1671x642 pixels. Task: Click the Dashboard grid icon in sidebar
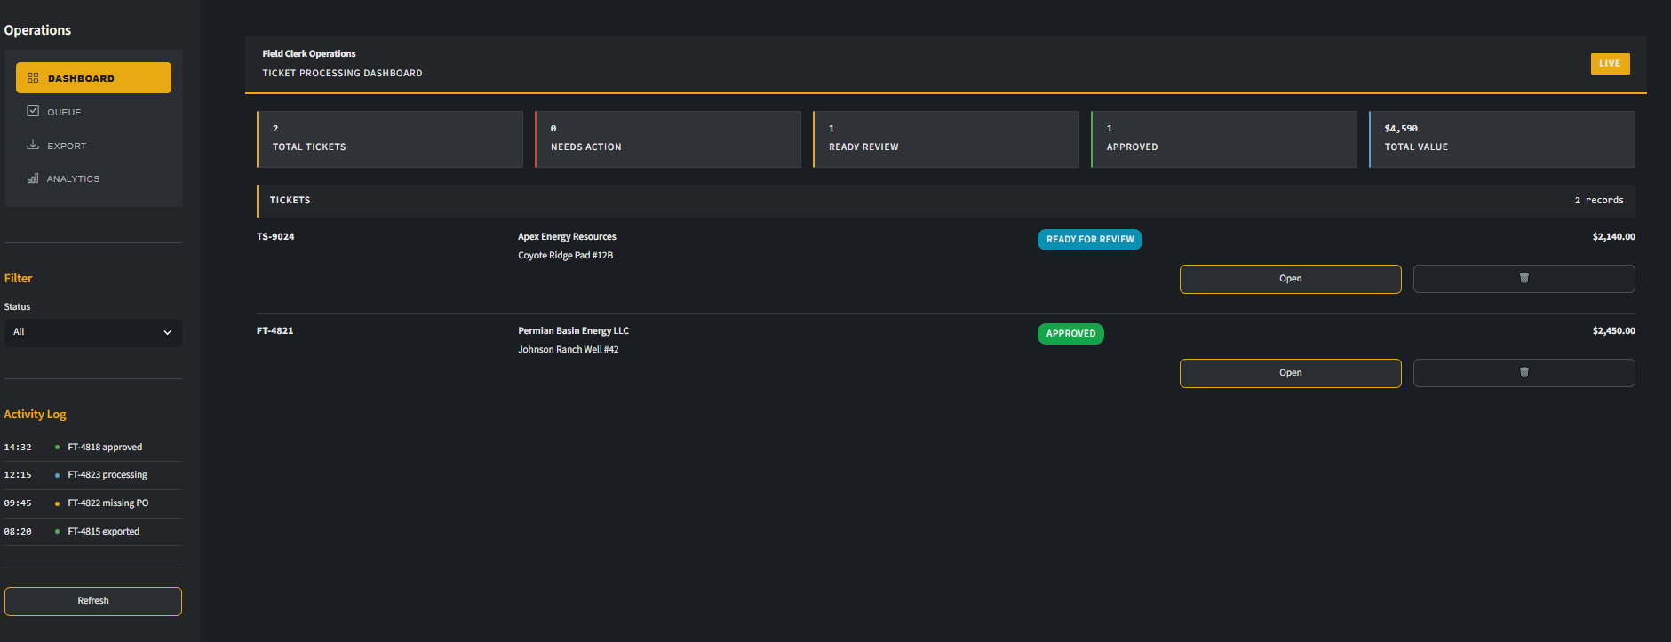33,78
